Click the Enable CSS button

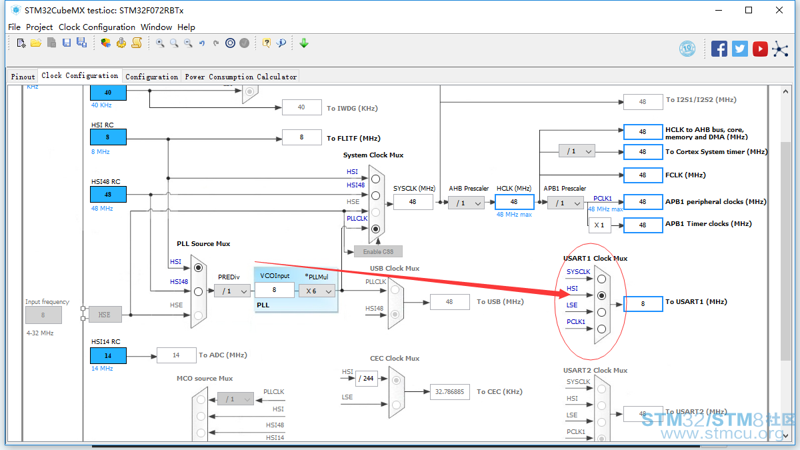[x=379, y=251]
